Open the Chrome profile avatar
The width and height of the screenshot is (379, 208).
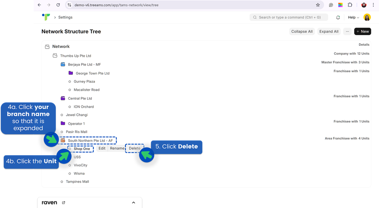click(x=364, y=5)
